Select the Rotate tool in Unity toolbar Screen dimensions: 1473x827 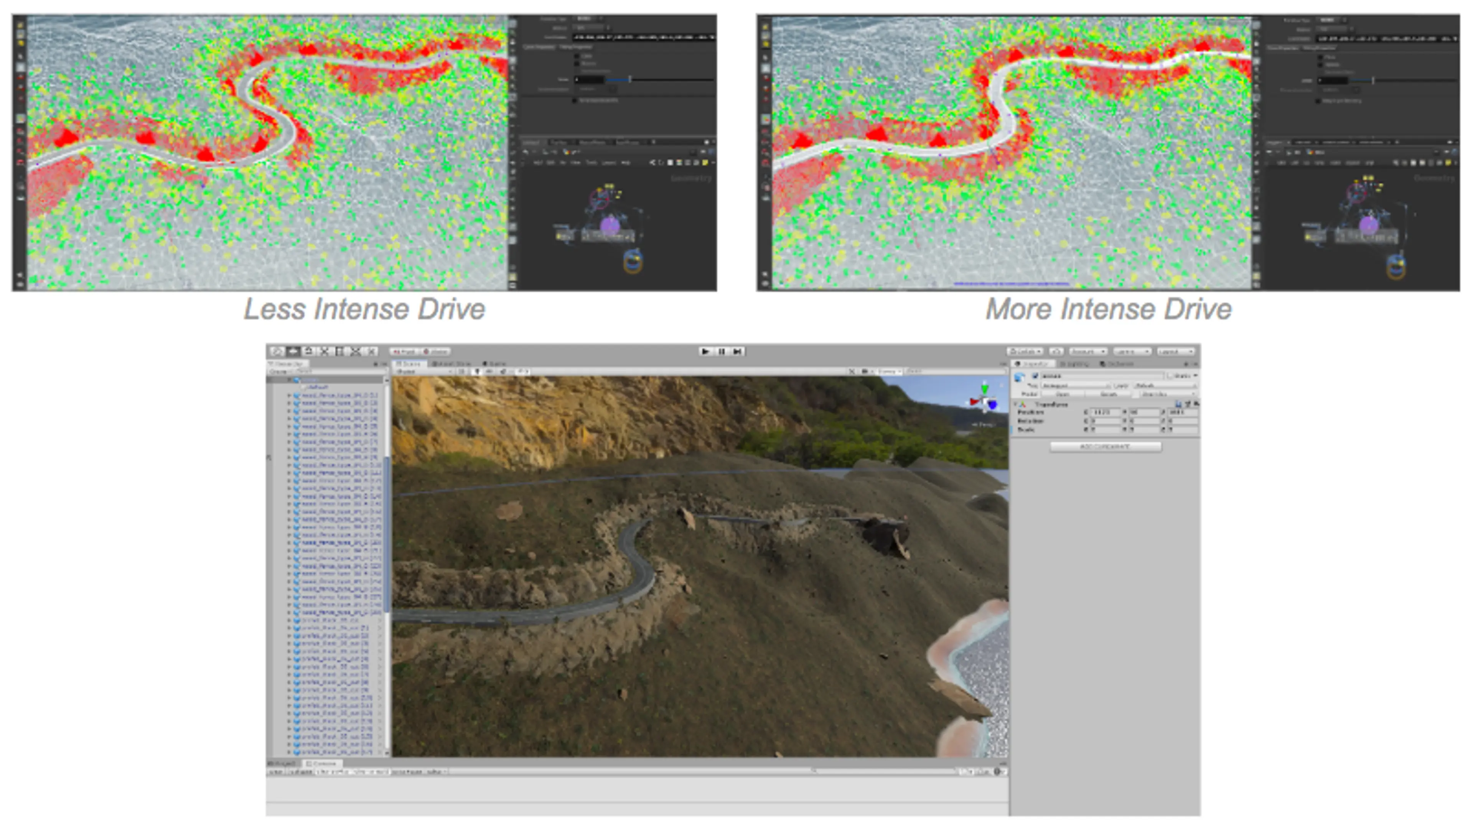(x=309, y=351)
